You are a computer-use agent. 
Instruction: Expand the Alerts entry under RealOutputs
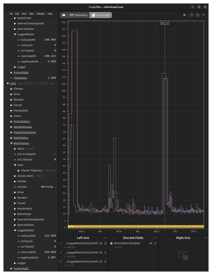point(15,148)
